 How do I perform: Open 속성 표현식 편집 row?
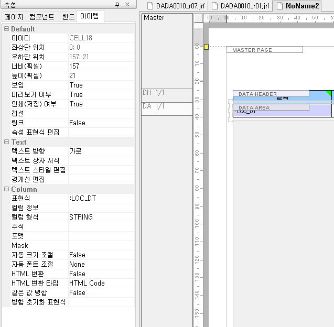pyautogui.click(x=72, y=132)
